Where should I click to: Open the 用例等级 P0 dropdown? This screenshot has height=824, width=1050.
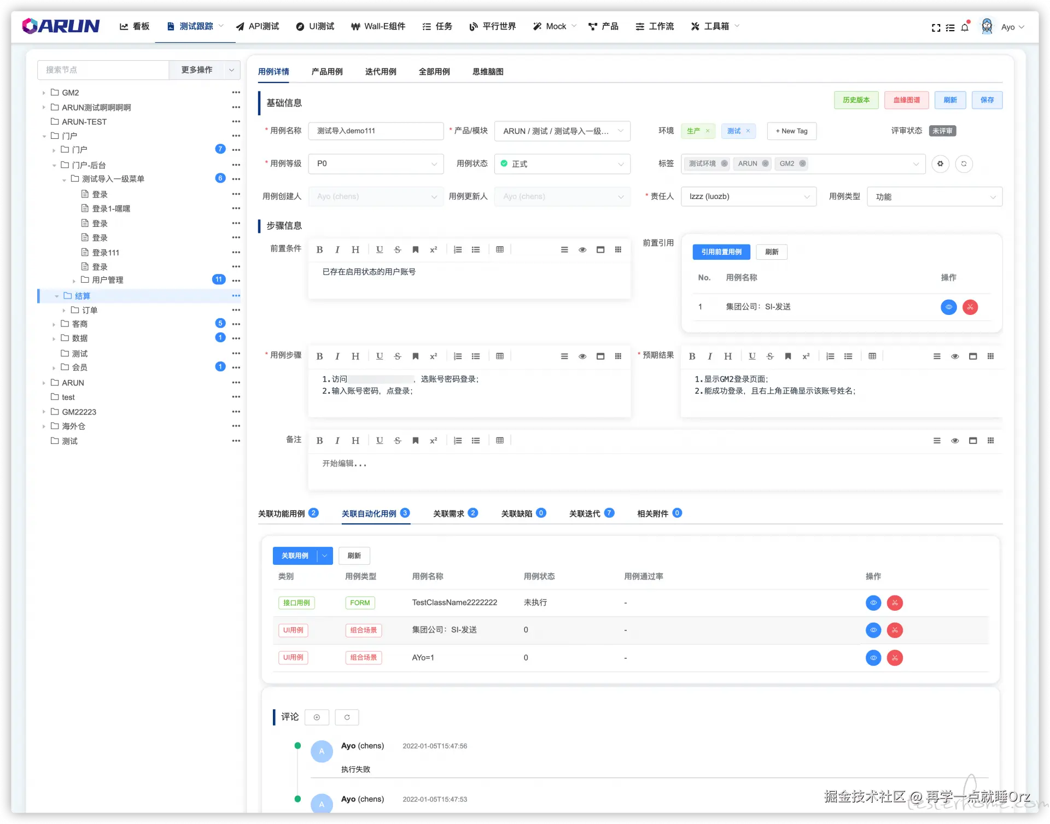(x=376, y=163)
